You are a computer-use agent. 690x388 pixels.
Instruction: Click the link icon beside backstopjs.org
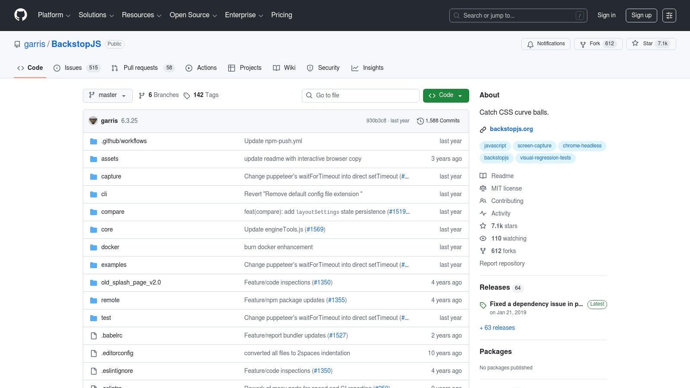pos(483,129)
